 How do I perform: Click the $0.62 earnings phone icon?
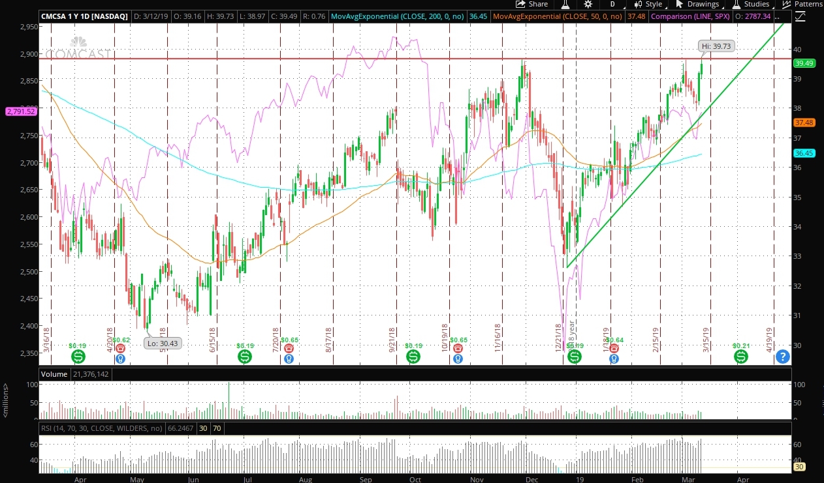(120, 349)
